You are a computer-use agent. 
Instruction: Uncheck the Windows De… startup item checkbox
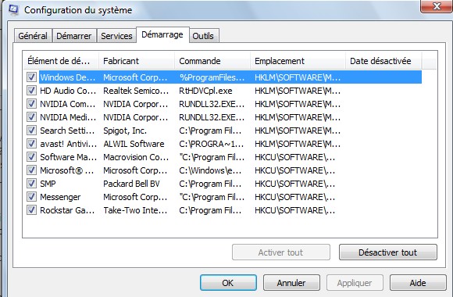31,77
